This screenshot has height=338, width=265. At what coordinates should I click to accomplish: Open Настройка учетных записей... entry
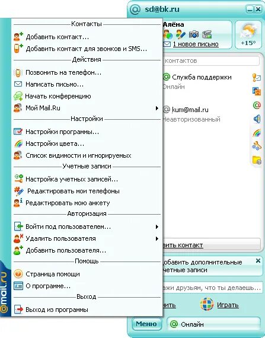coord(87,179)
